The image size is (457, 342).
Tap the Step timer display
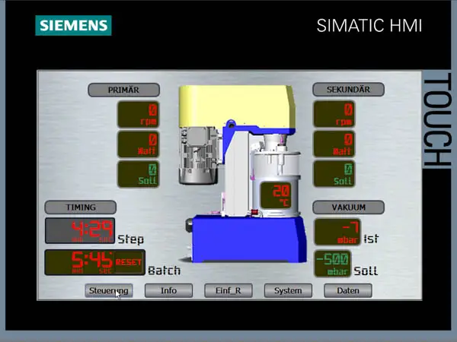(79, 231)
